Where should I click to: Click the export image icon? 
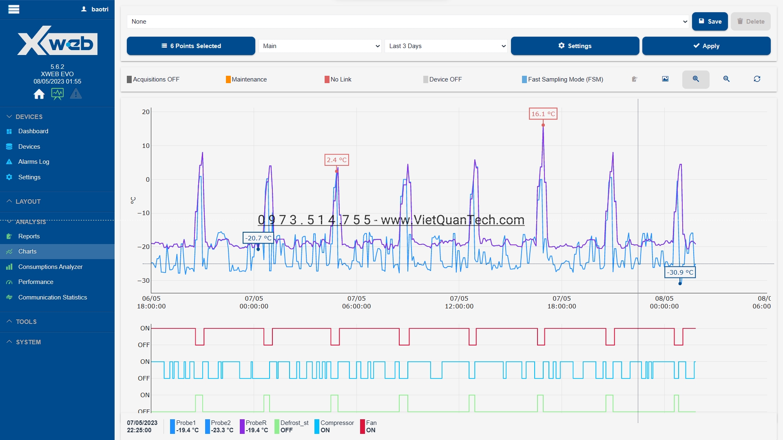[665, 79]
